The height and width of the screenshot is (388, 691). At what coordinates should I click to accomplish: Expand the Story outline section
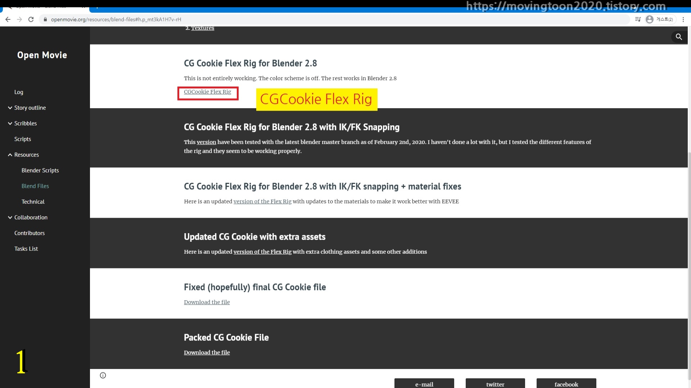pyautogui.click(x=10, y=108)
